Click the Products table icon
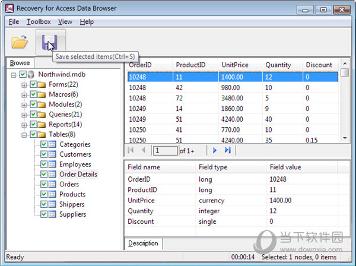 pos(52,194)
